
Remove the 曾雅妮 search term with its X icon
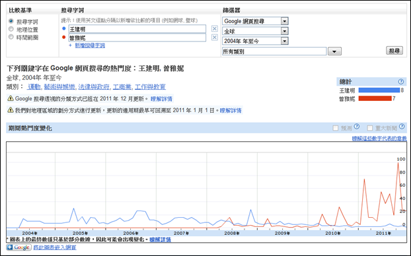pos(214,38)
